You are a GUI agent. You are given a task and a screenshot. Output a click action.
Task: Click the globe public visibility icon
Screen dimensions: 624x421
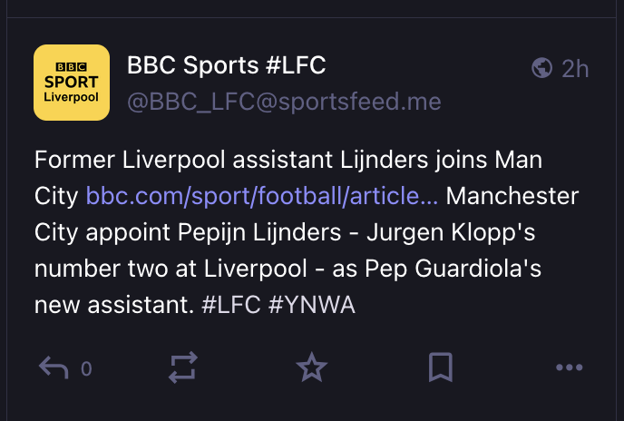click(541, 68)
